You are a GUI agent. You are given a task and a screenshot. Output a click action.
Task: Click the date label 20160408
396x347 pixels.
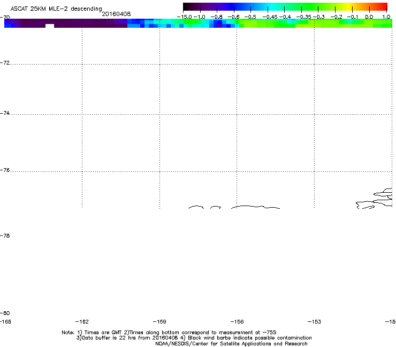coord(116,14)
